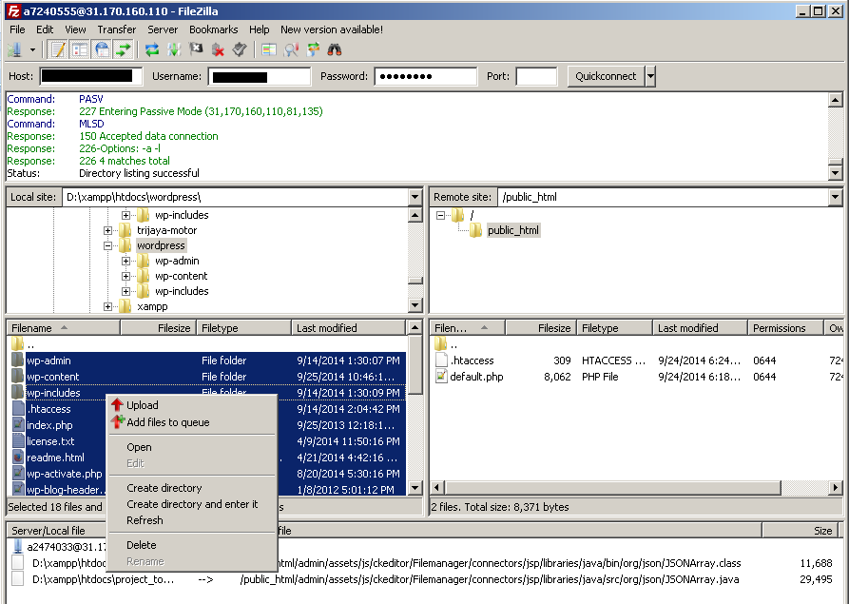
Task: Click inside the Port input field
Action: [537, 76]
